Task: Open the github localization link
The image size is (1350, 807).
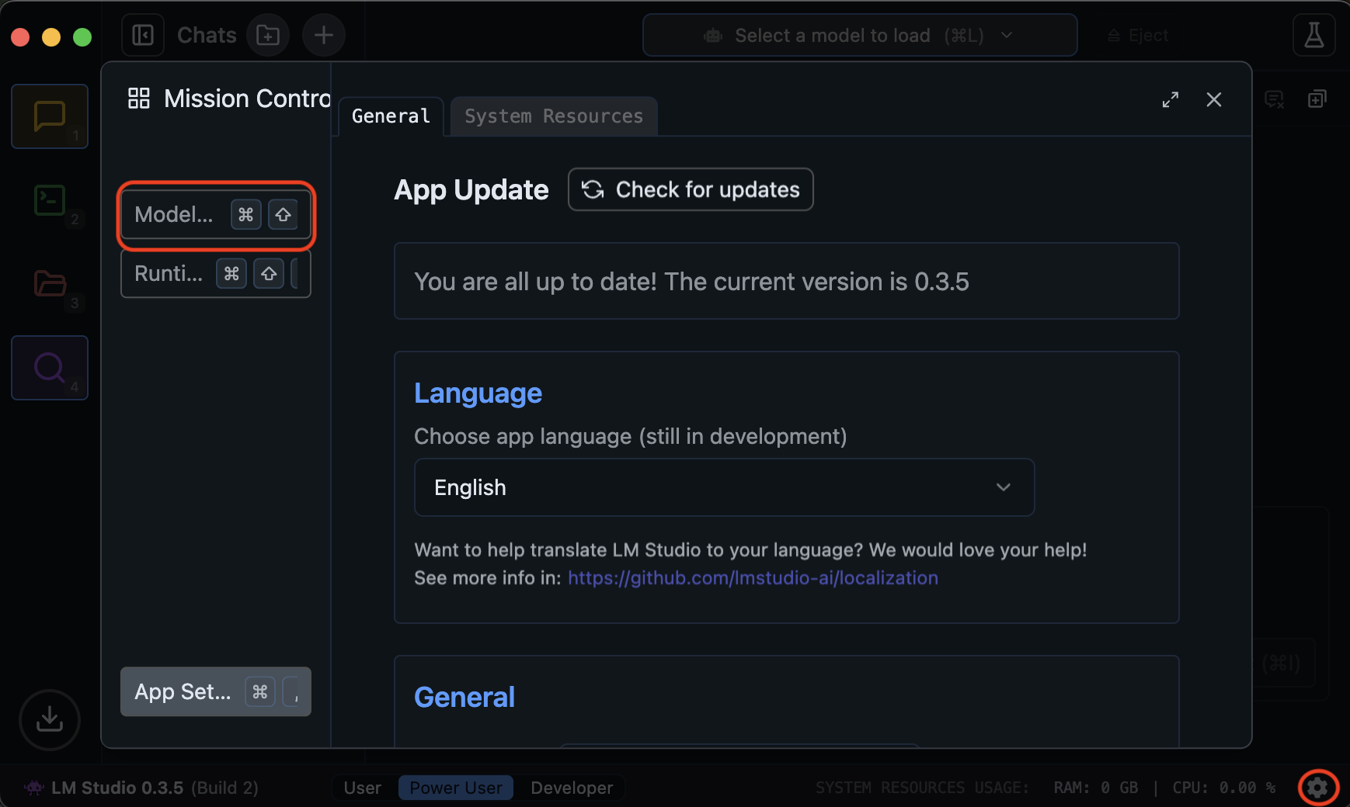Action: (x=753, y=578)
